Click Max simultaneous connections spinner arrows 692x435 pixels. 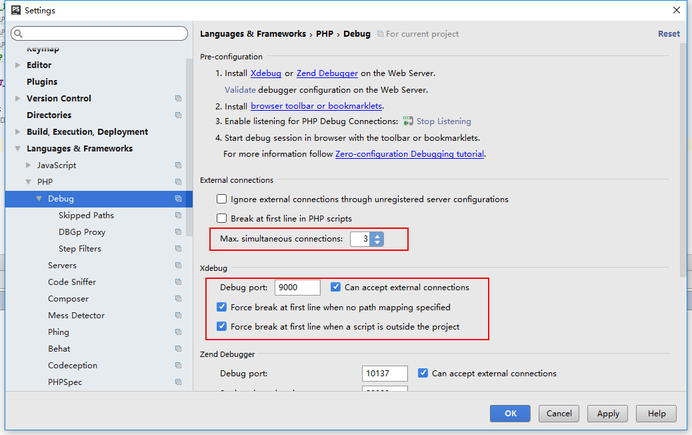click(377, 239)
